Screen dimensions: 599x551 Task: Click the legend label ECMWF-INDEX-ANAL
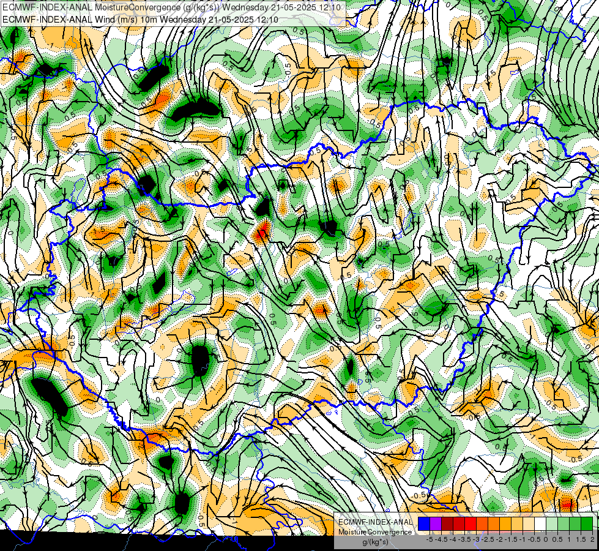click(x=375, y=522)
